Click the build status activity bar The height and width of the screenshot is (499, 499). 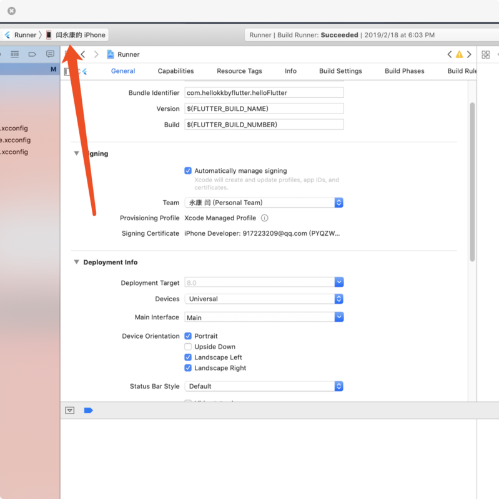tap(372, 35)
